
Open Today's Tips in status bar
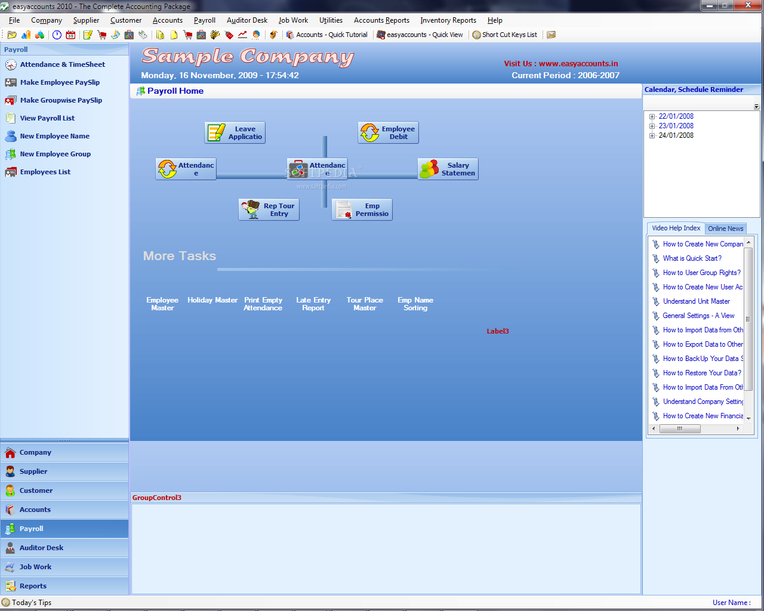pyautogui.click(x=27, y=603)
